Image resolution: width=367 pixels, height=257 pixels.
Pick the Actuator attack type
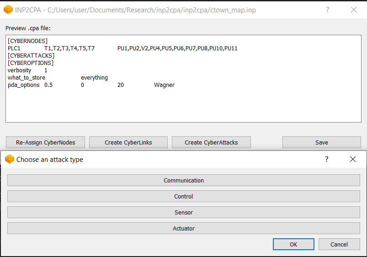tap(184, 228)
